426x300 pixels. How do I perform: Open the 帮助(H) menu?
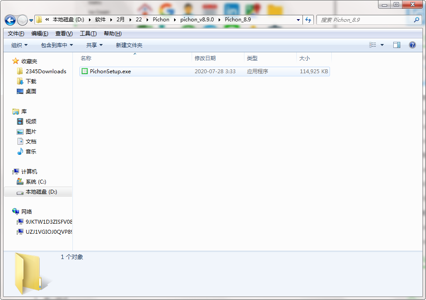click(x=113, y=34)
